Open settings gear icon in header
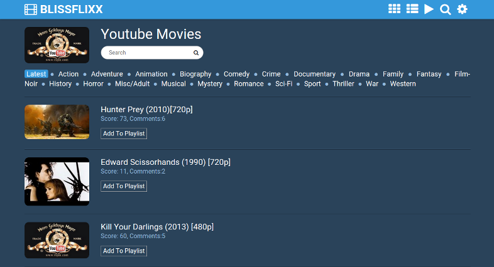 click(462, 9)
